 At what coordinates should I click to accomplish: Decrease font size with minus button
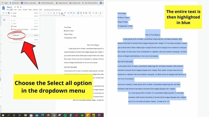click(x=45, y=13)
